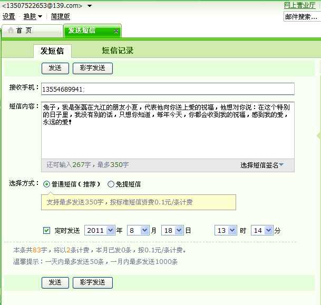
Task: Open the year dropdown showing 2011
Action: 100,231
